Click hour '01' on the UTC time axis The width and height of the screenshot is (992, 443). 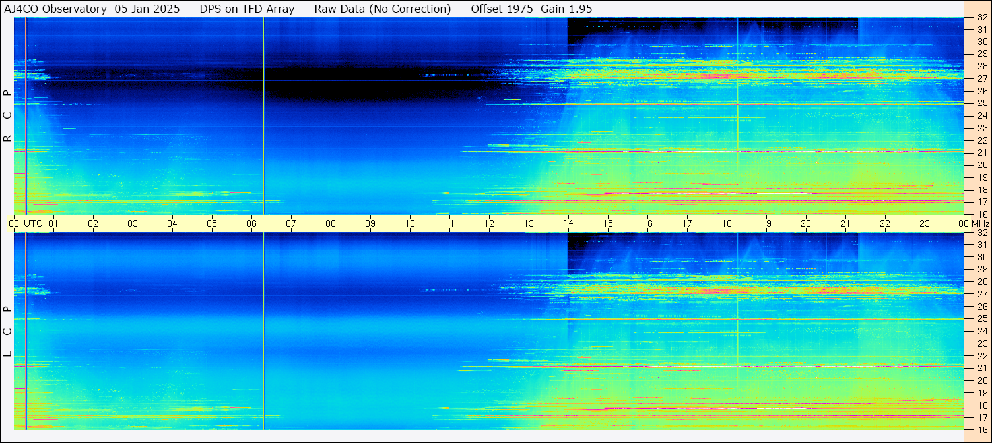click(53, 223)
